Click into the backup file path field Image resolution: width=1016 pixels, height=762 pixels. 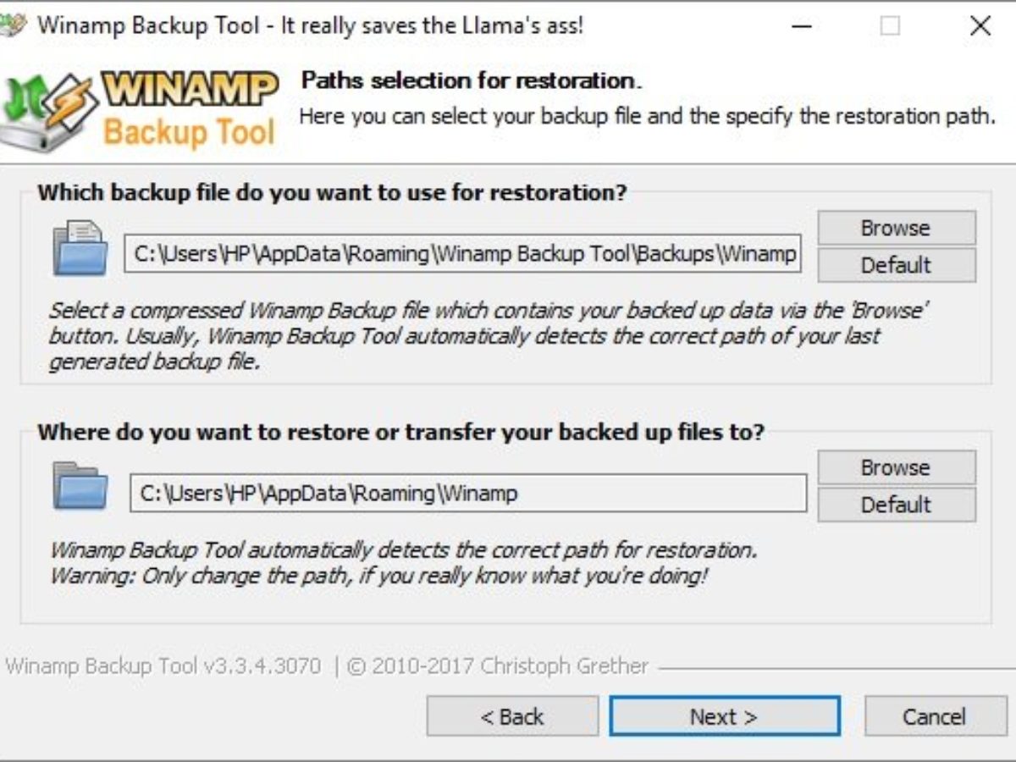(x=462, y=253)
